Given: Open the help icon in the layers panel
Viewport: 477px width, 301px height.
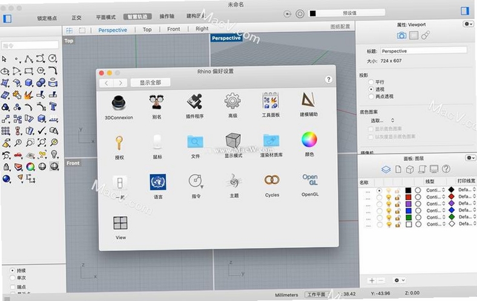Looking at the screenshot, I should coord(446,169).
